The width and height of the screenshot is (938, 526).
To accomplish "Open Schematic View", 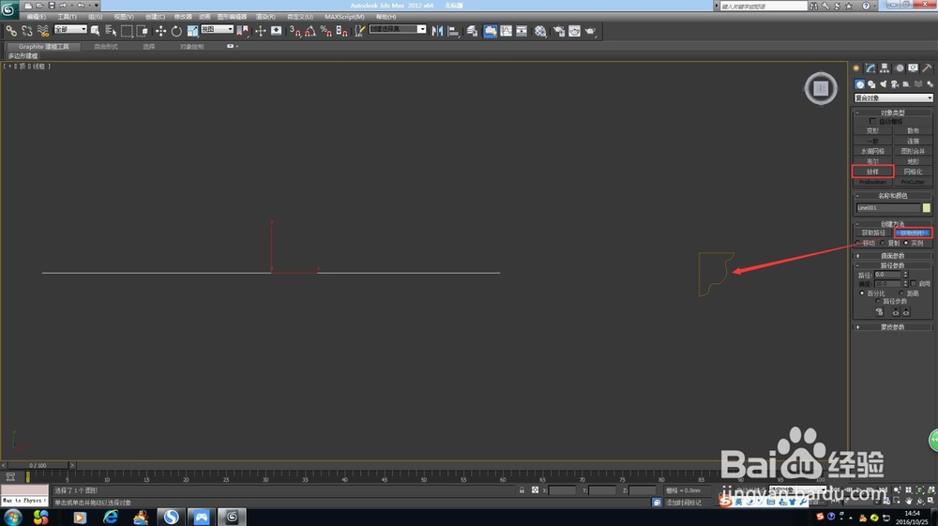I will coord(522,31).
